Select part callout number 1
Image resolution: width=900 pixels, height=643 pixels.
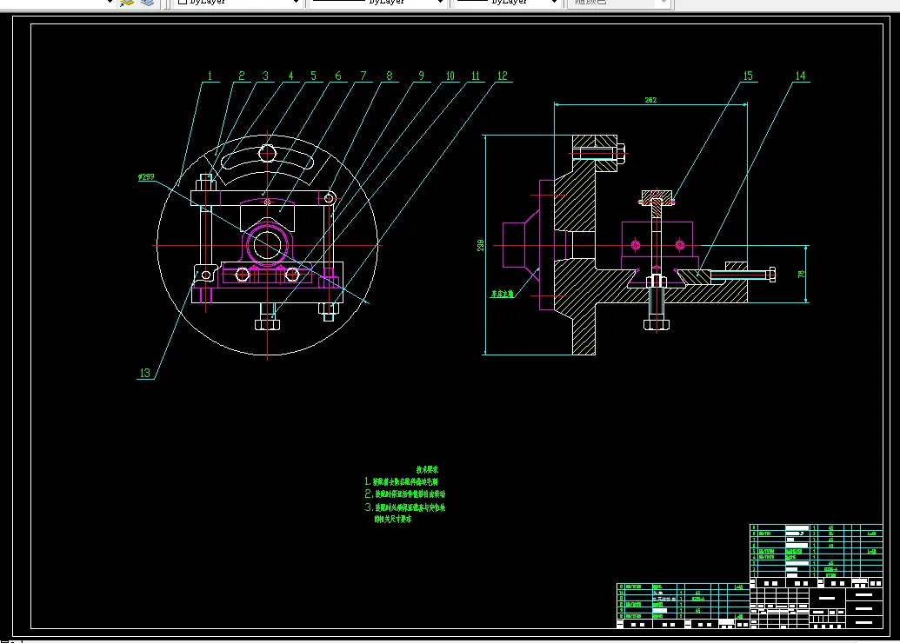pyautogui.click(x=210, y=76)
